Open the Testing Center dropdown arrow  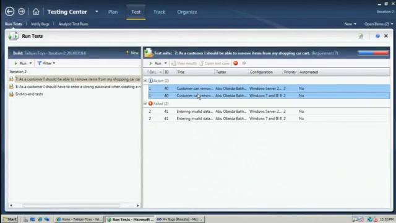pyautogui.click(x=97, y=12)
